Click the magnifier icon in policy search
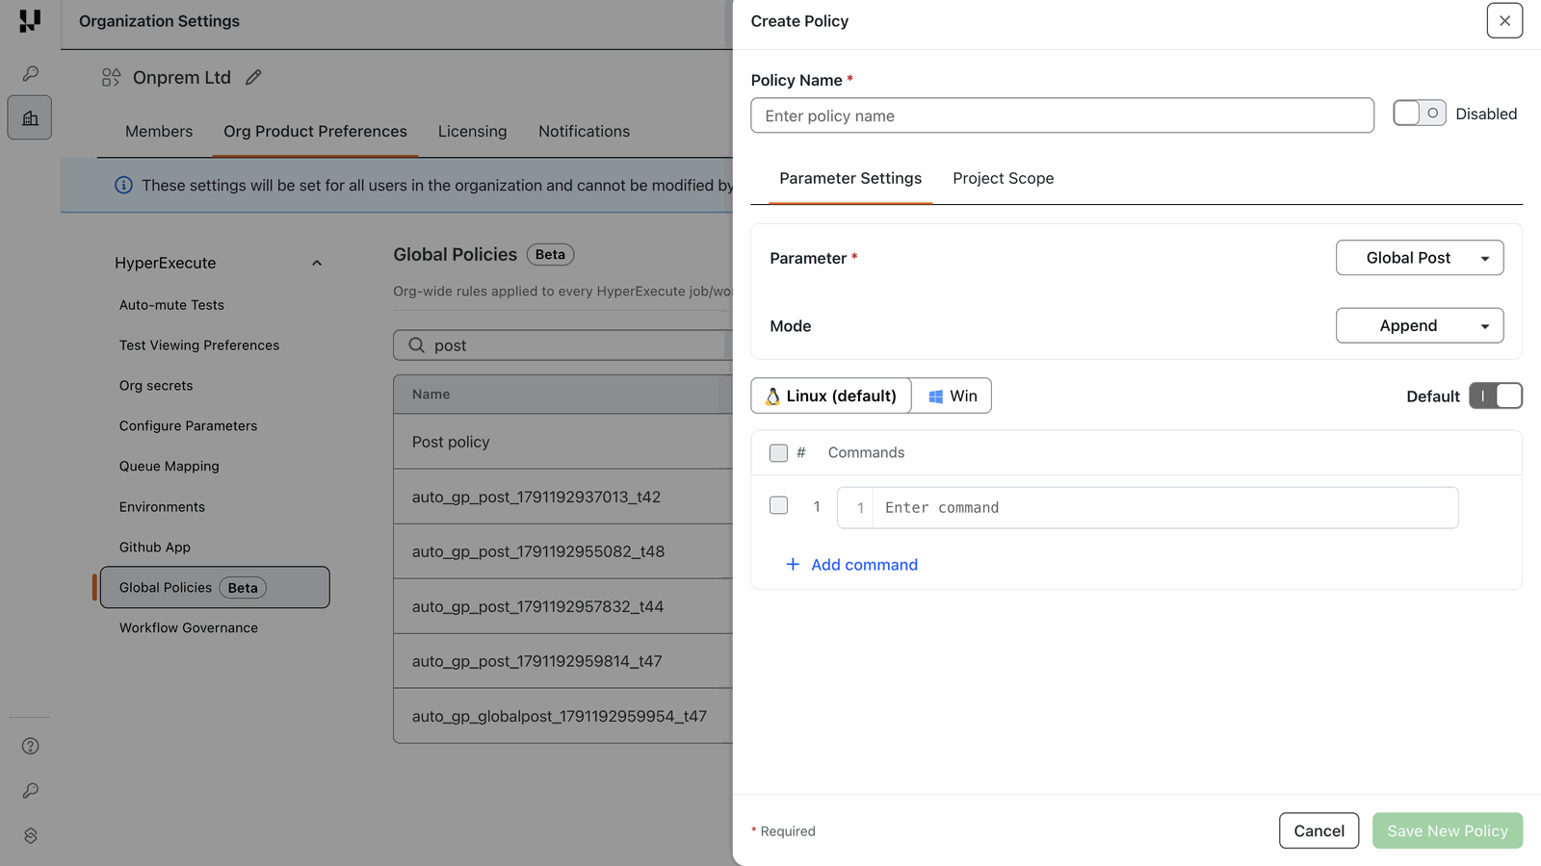Screen dimensions: 1541x866 click(x=416, y=345)
